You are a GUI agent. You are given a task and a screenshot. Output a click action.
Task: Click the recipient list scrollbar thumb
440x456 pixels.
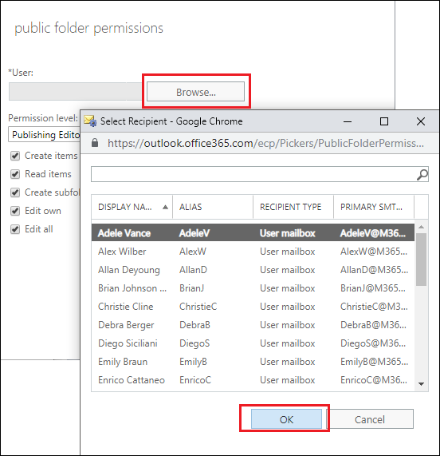click(x=421, y=260)
